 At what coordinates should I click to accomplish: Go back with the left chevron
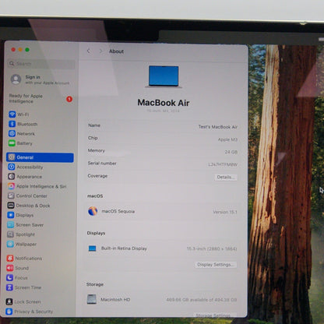[x=89, y=51]
